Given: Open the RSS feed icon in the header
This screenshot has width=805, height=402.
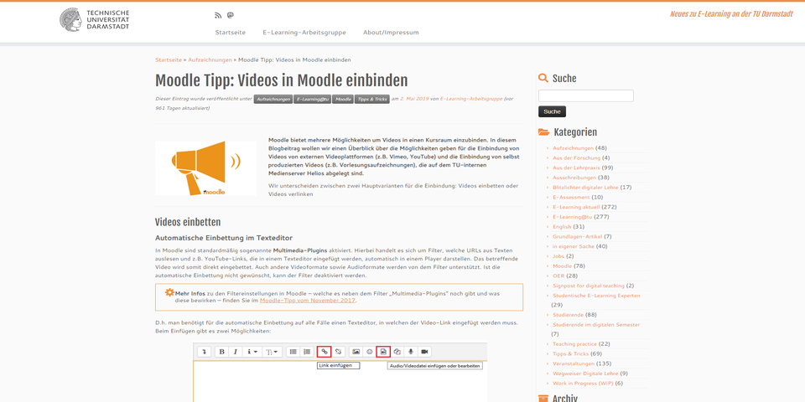Looking at the screenshot, I should (x=218, y=15).
